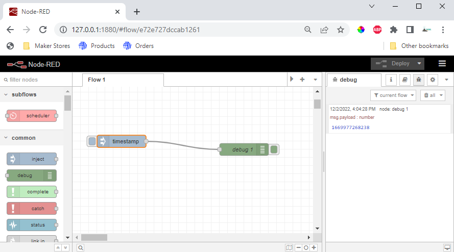Switch to the Flow 1 tab
The image size is (454, 252).
pyautogui.click(x=123, y=80)
